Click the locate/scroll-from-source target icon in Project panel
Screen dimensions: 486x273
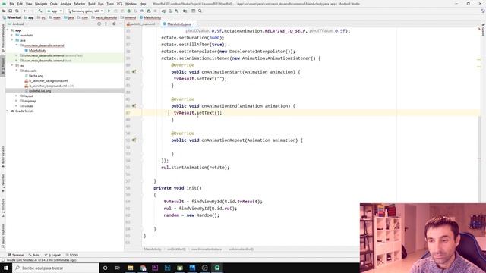pos(99,24)
